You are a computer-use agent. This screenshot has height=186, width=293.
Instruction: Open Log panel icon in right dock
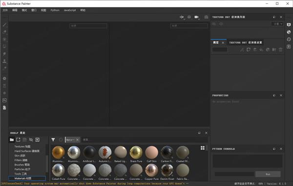click(x=289, y=46)
